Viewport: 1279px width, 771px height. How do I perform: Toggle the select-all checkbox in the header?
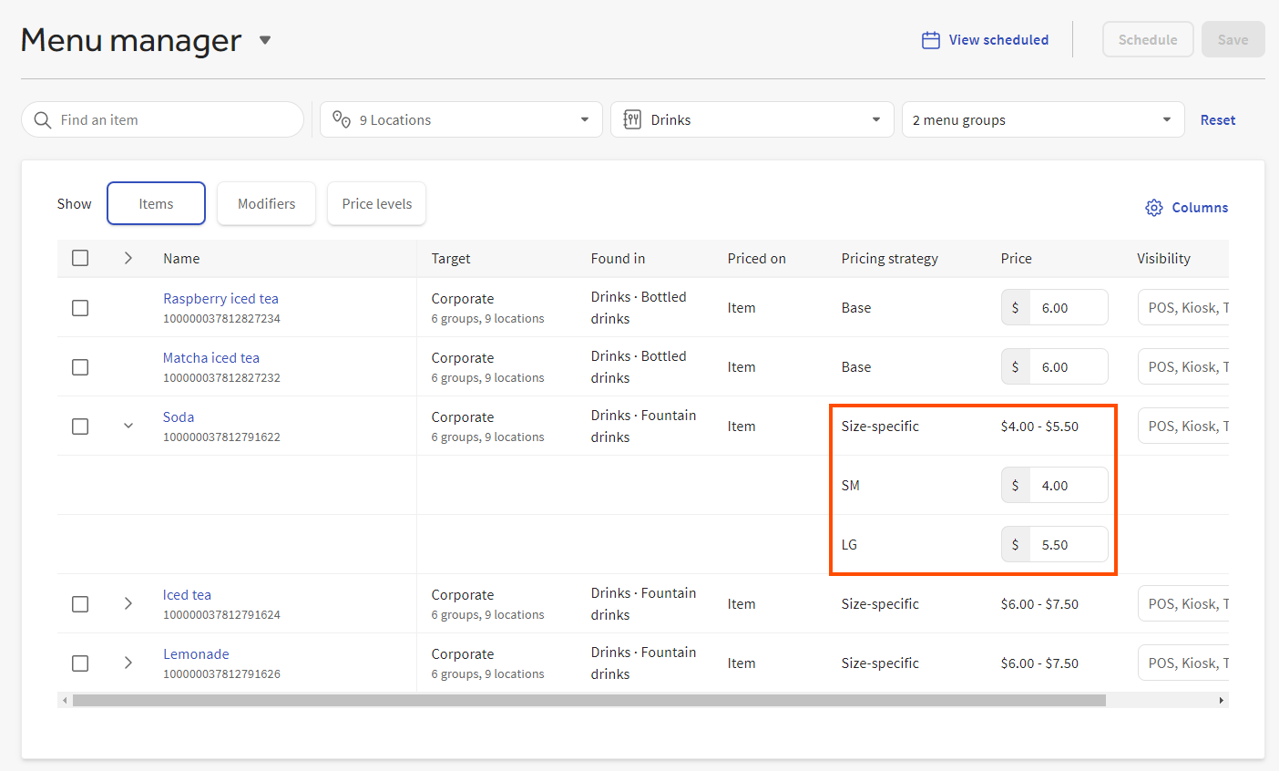(x=80, y=258)
